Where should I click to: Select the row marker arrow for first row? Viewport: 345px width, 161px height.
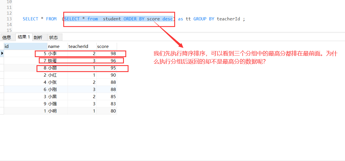pyautogui.click(x=2, y=53)
